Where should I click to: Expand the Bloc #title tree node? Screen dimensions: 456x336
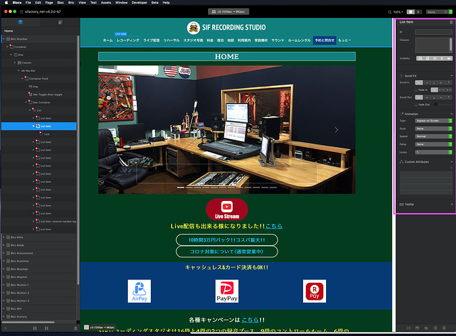point(3,237)
